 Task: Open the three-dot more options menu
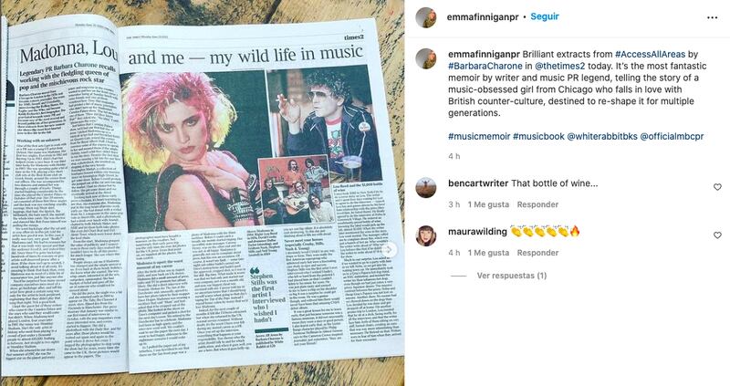pos(712,17)
